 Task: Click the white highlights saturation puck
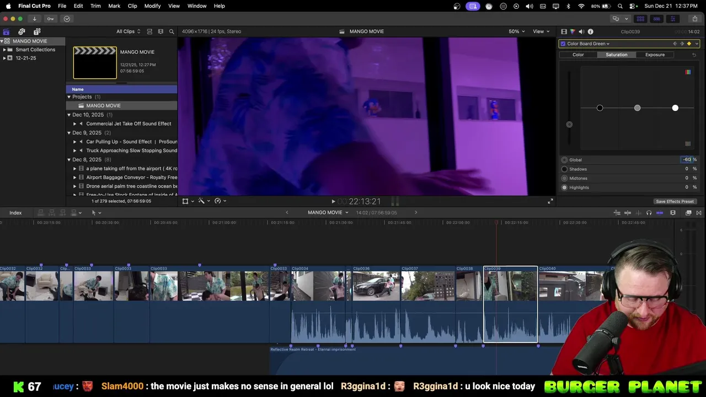click(x=675, y=108)
